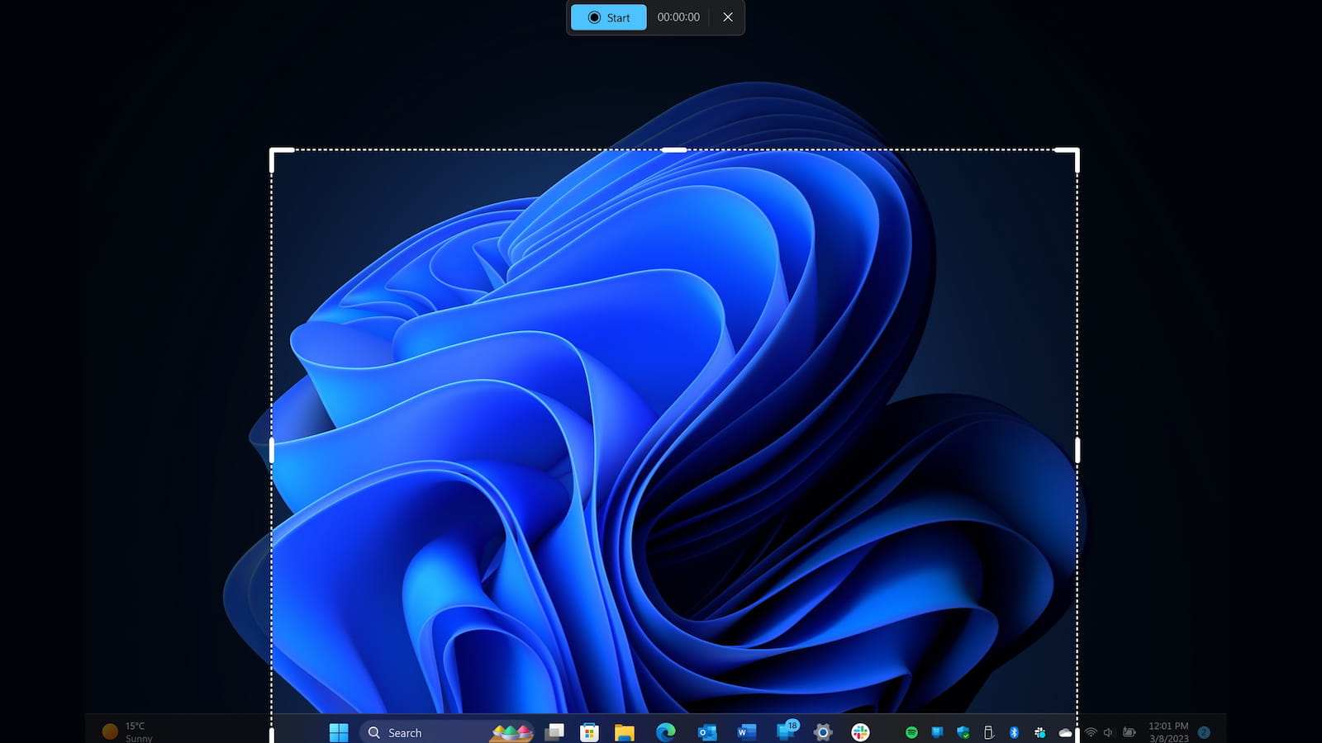
Task: Click the Wi-Fi network icon
Action: click(x=1091, y=732)
